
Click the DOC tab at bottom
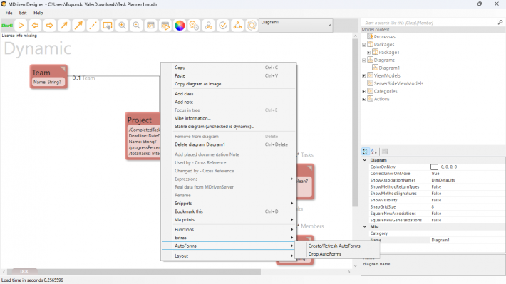click(x=24, y=271)
